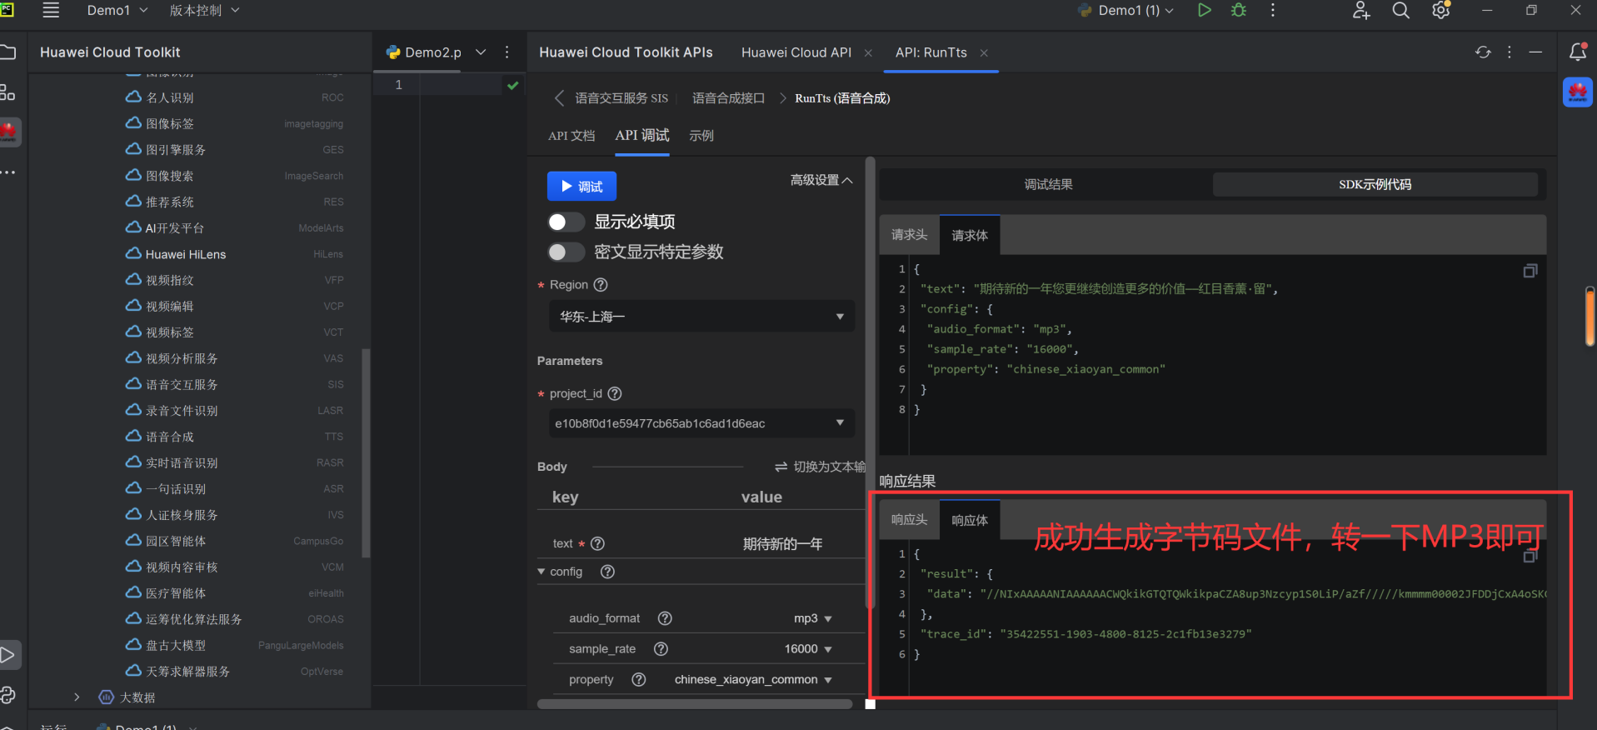Show help for config parameter
Screen dimensions: 1597x730
(x=607, y=572)
